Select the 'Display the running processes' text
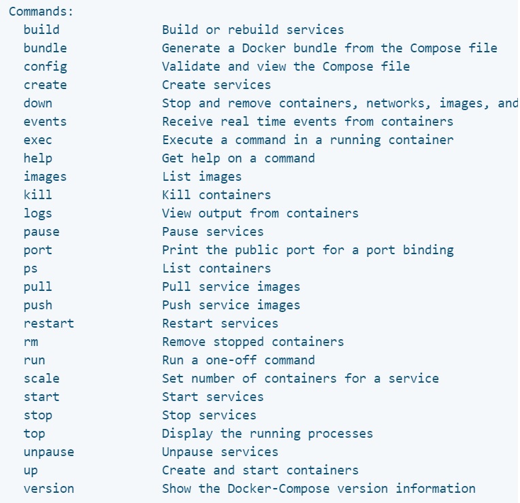The width and height of the screenshot is (520, 503). tap(267, 434)
